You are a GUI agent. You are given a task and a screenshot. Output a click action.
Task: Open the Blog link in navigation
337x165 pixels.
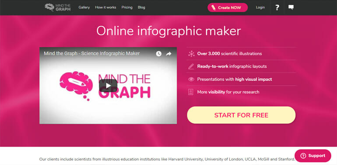point(141,7)
